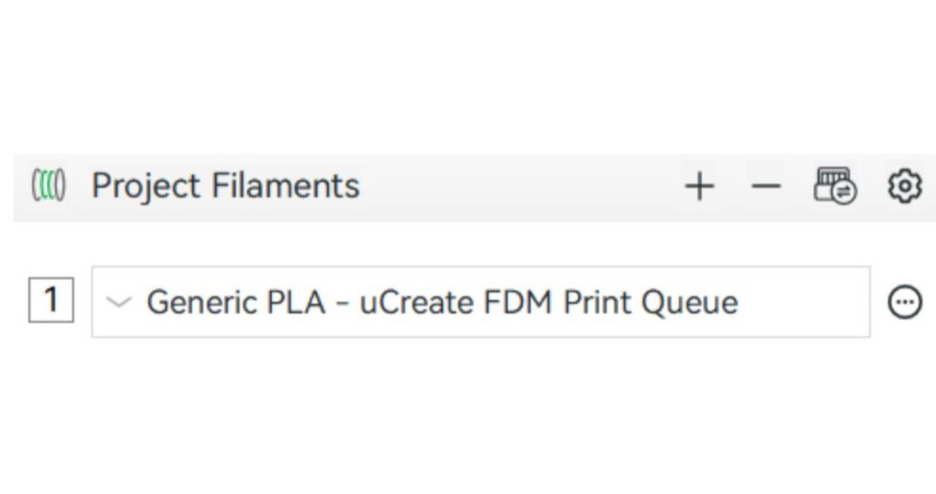The image size is (936, 494).
Task: Open more options for filament 1
Action: tap(904, 302)
